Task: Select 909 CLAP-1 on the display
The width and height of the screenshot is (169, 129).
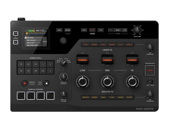Action: 33,43
